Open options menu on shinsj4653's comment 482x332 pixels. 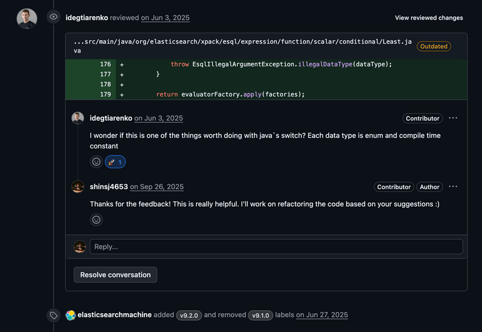click(x=453, y=187)
